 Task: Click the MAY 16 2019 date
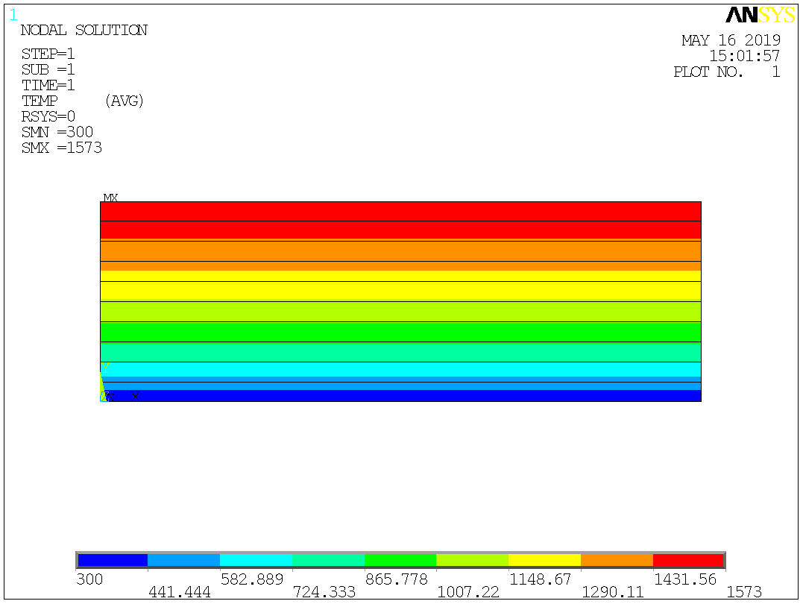click(x=731, y=40)
